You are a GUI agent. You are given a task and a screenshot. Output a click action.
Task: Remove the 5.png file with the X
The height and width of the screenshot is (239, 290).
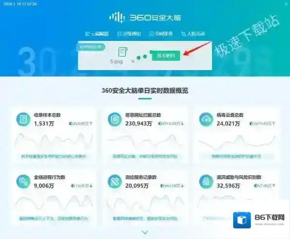pyautogui.click(x=133, y=61)
